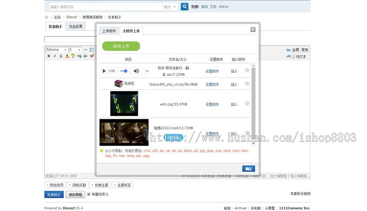Viewport: 367px width, 211px height.
Task: Open the font size dropdown
Action: (75, 50)
